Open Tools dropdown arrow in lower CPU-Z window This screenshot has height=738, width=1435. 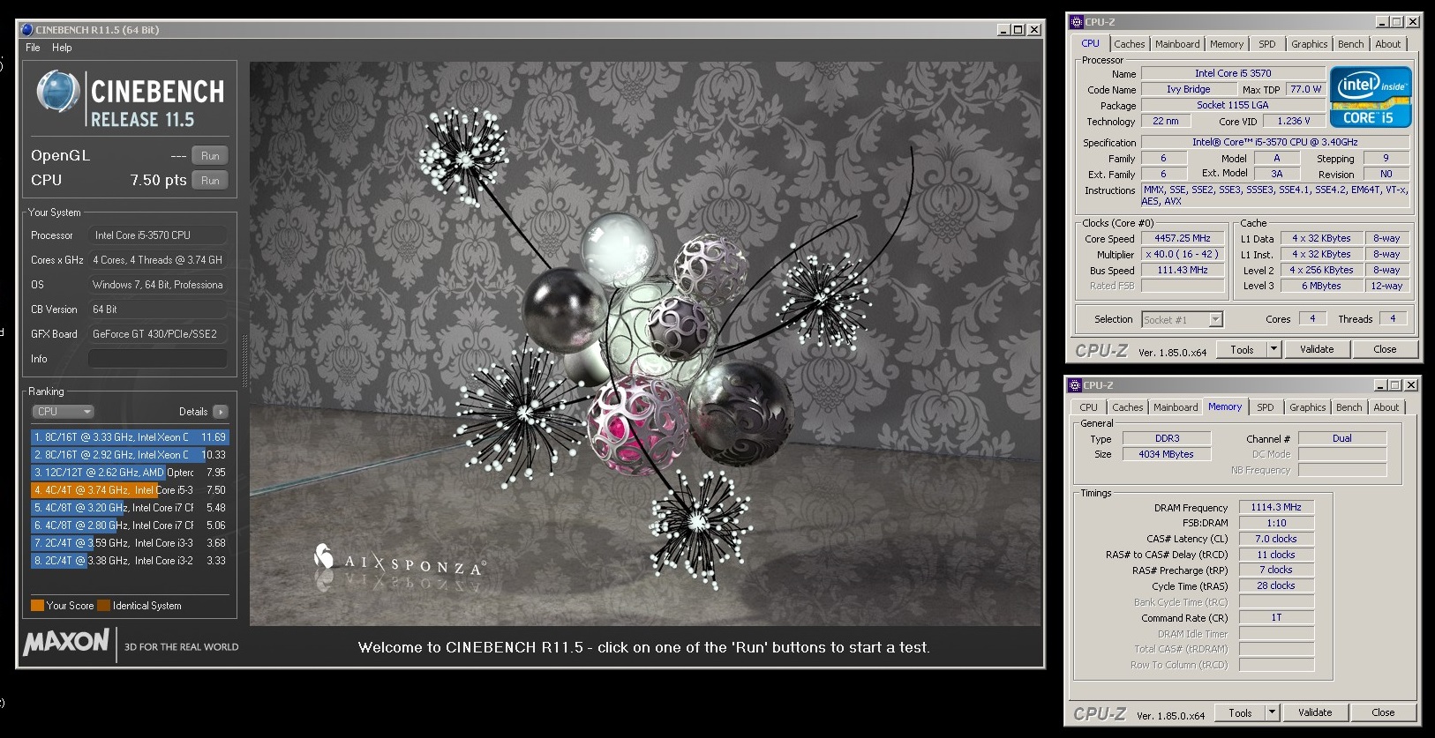coord(1272,712)
